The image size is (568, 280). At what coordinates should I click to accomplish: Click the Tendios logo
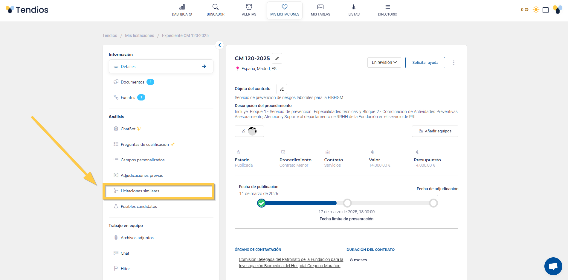click(x=27, y=10)
